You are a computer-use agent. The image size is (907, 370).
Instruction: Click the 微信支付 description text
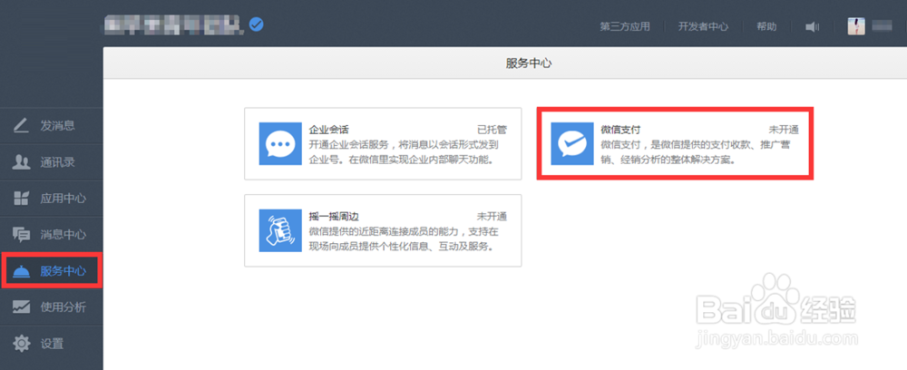[696, 152]
